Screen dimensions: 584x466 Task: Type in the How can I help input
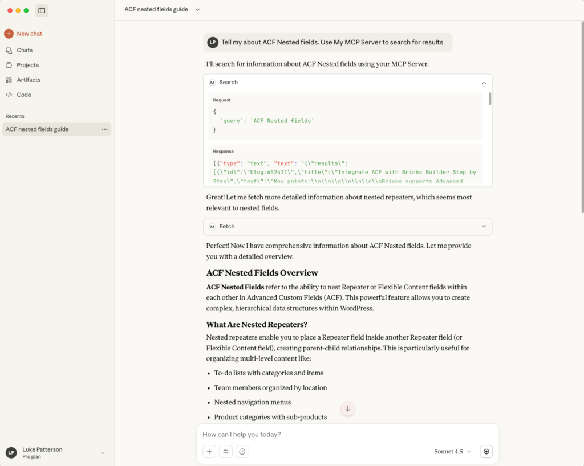[342, 434]
